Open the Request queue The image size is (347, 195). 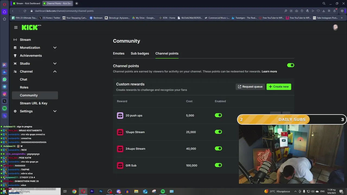[x=250, y=87]
